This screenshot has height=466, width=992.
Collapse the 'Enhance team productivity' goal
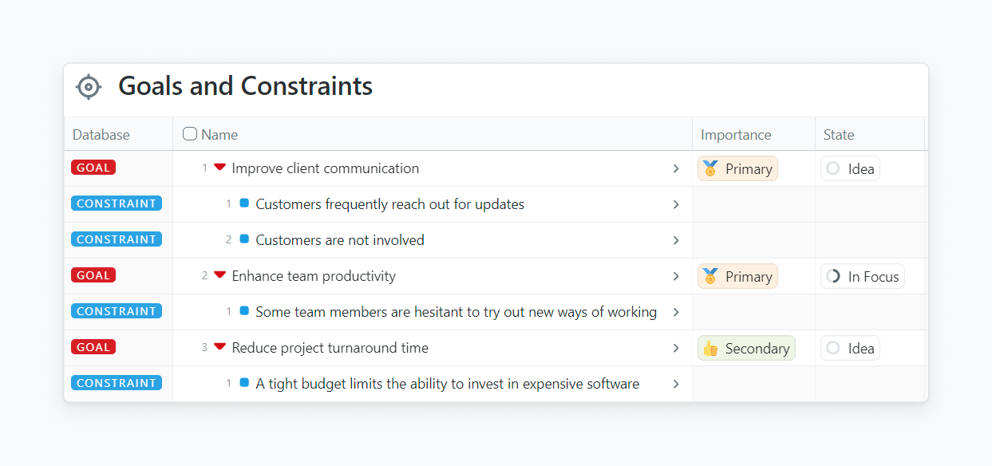[x=219, y=275]
